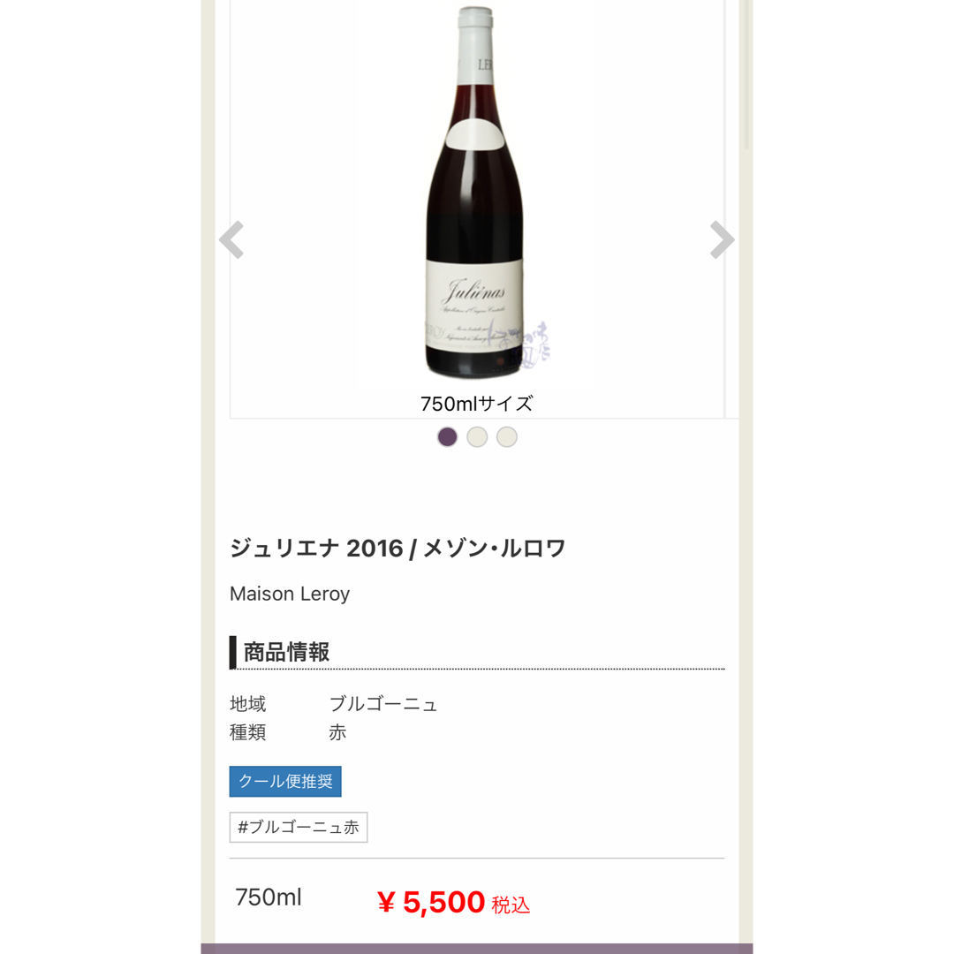Image resolution: width=954 pixels, height=954 pixels.
Task: Open the #ブルゴーニュ赤 tag link
Action: tap(299, 827)
